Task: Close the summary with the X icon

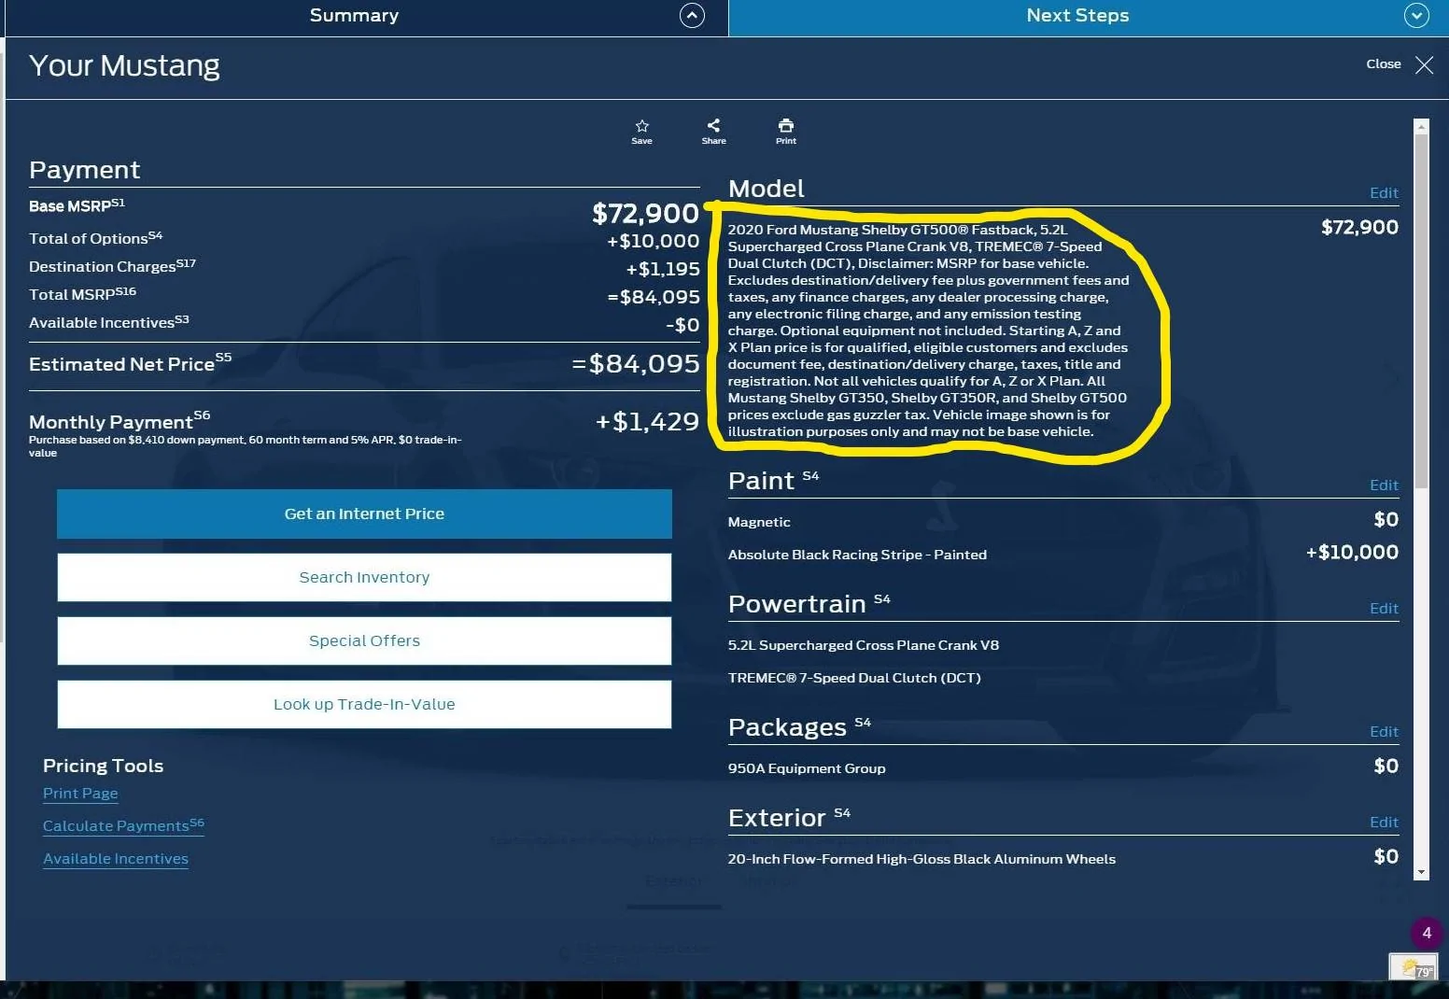Action: coord(1424,64)
